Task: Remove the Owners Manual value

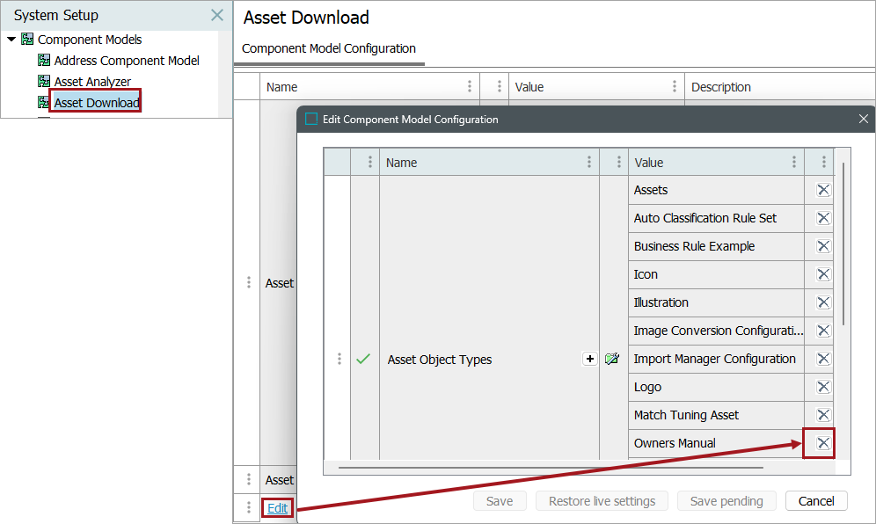Action: click(823, 443)
